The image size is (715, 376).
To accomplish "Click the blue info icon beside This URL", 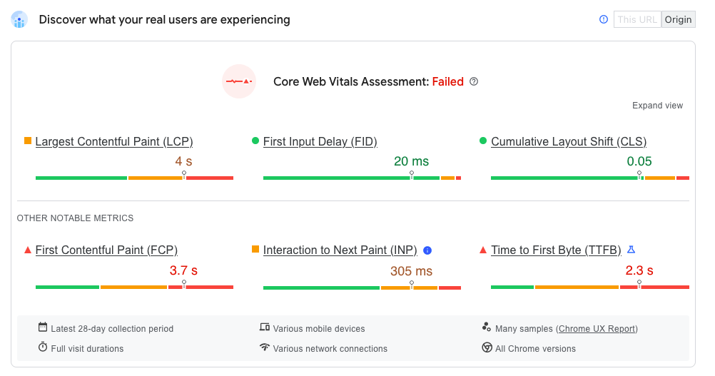I will coord(603,19).
